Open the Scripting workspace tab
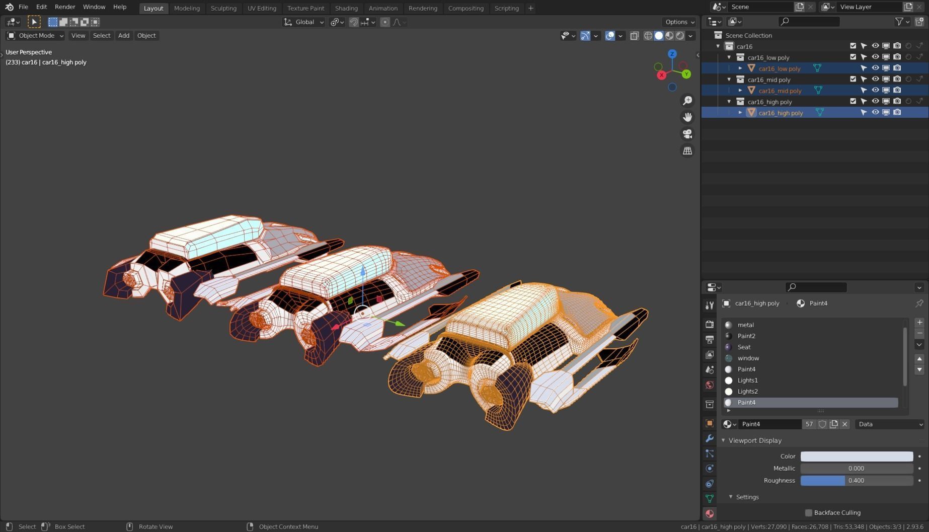The height and width of the screenshot is (532, 929). [x=506, y=8]
